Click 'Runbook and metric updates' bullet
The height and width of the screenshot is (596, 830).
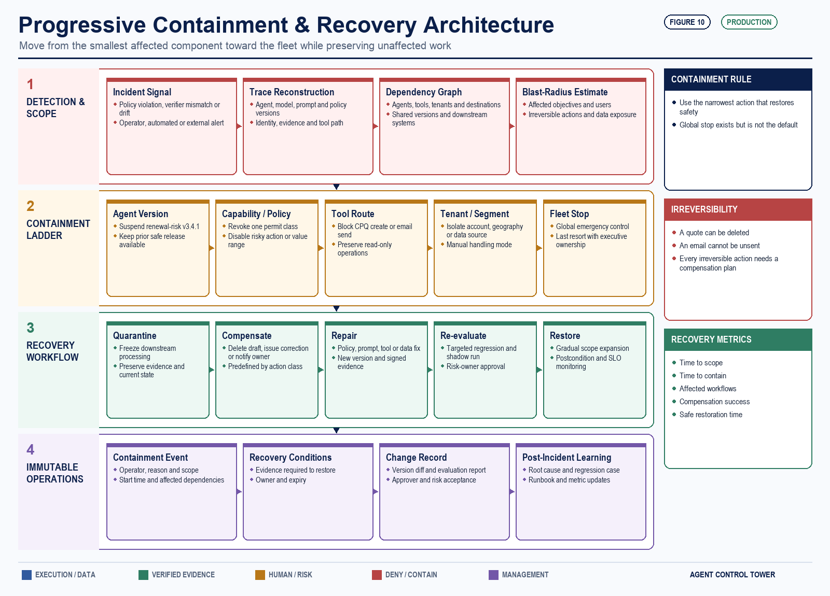569,480
